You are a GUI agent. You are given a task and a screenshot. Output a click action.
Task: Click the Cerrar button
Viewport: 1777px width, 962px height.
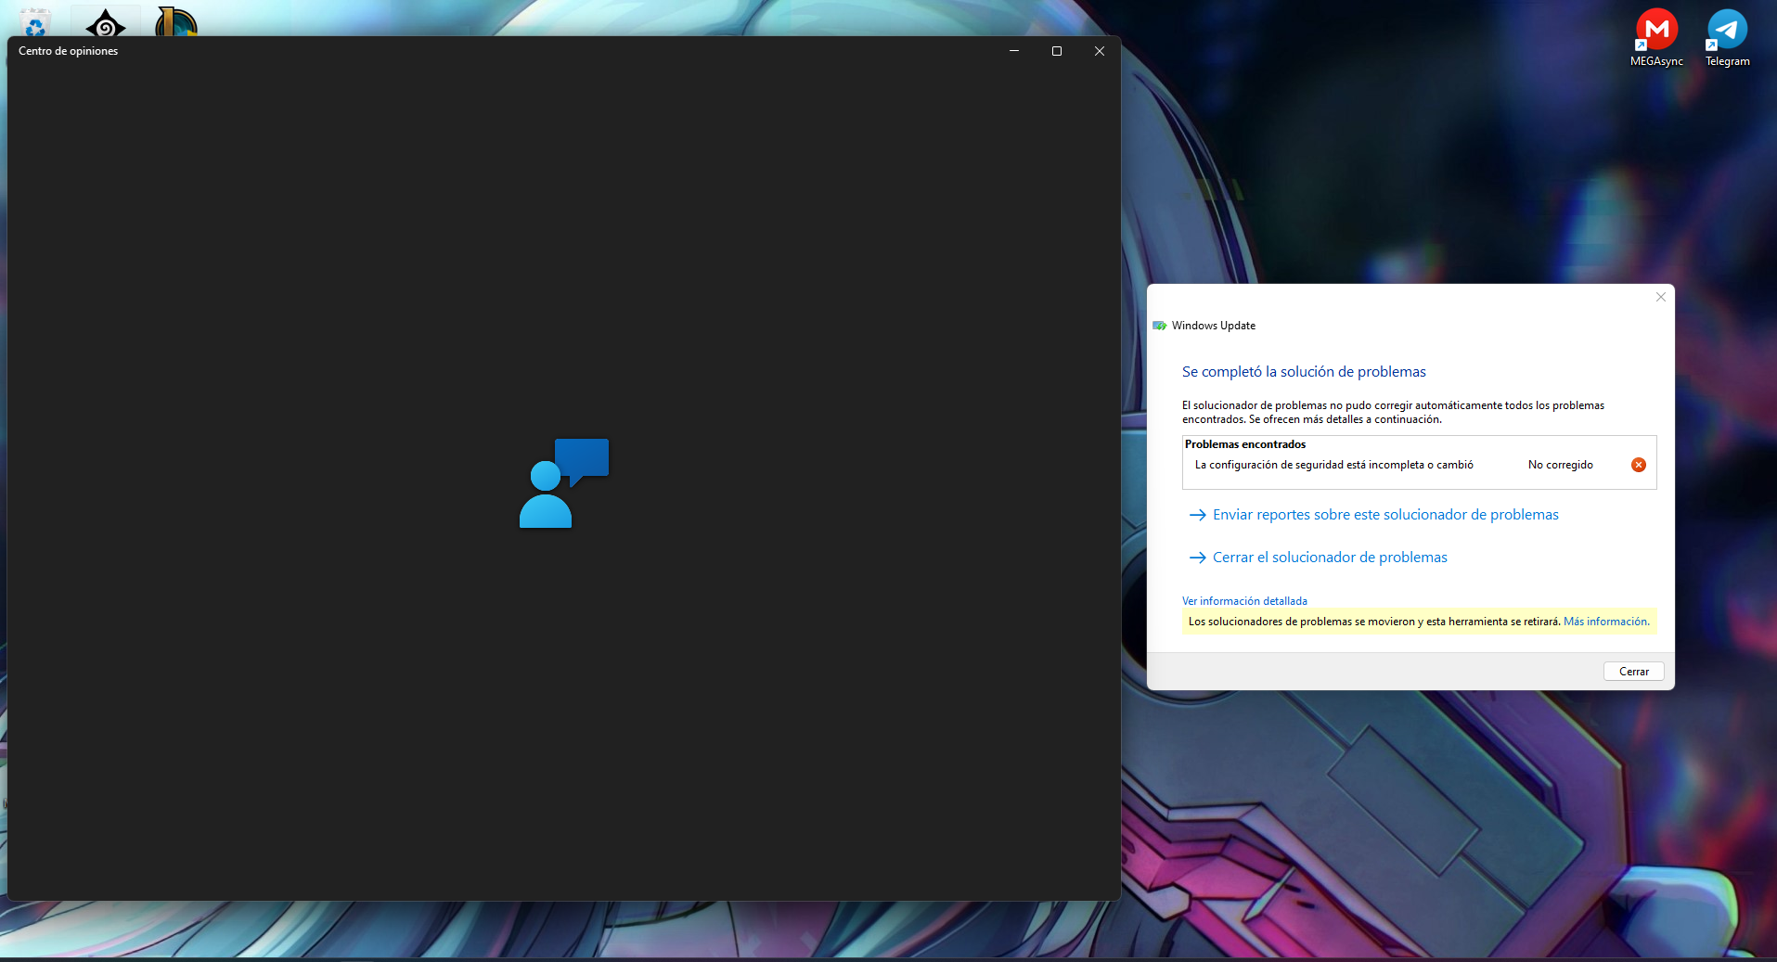(x=1633, y=672)
